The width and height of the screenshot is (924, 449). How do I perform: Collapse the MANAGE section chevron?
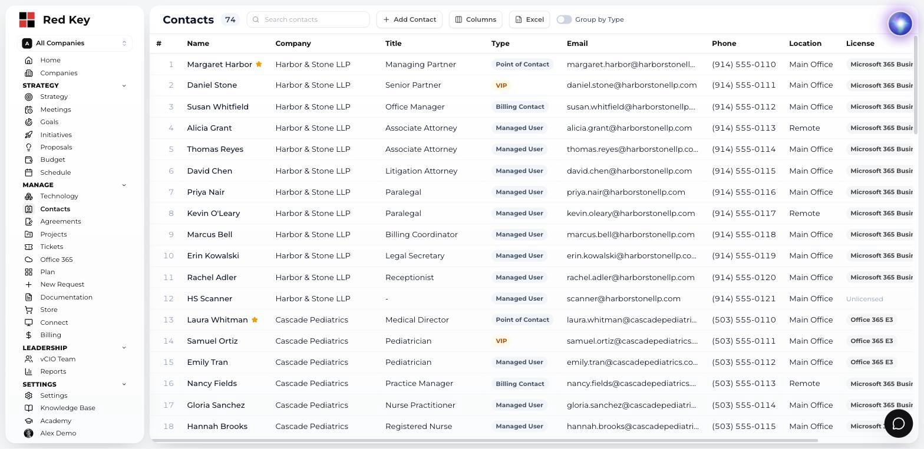click(124, 185)
